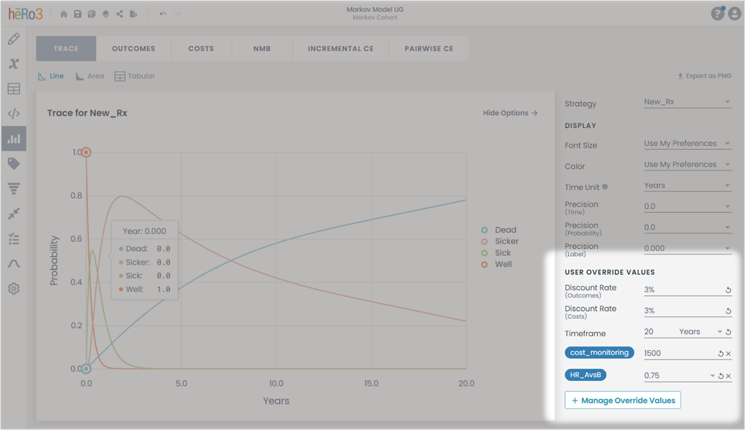
Task: Open the code brackets icon in sidebar
Action: (14, 114)
